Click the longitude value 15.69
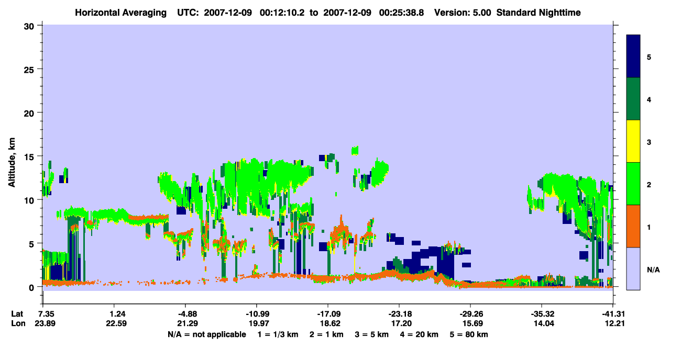 click(472, 323)
